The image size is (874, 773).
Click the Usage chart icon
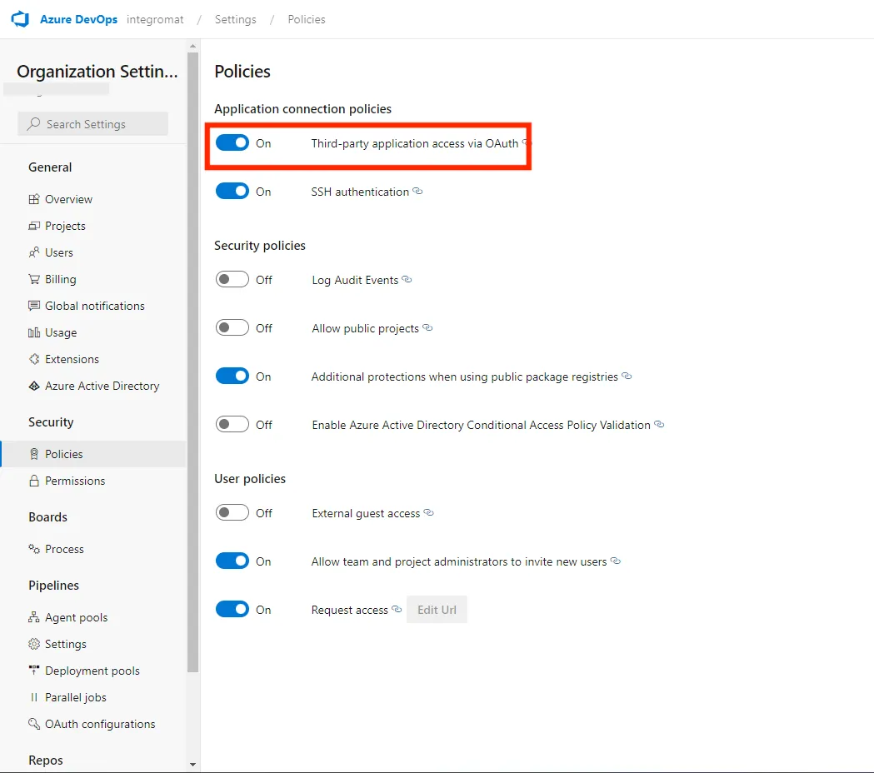[x=34, y=332]
